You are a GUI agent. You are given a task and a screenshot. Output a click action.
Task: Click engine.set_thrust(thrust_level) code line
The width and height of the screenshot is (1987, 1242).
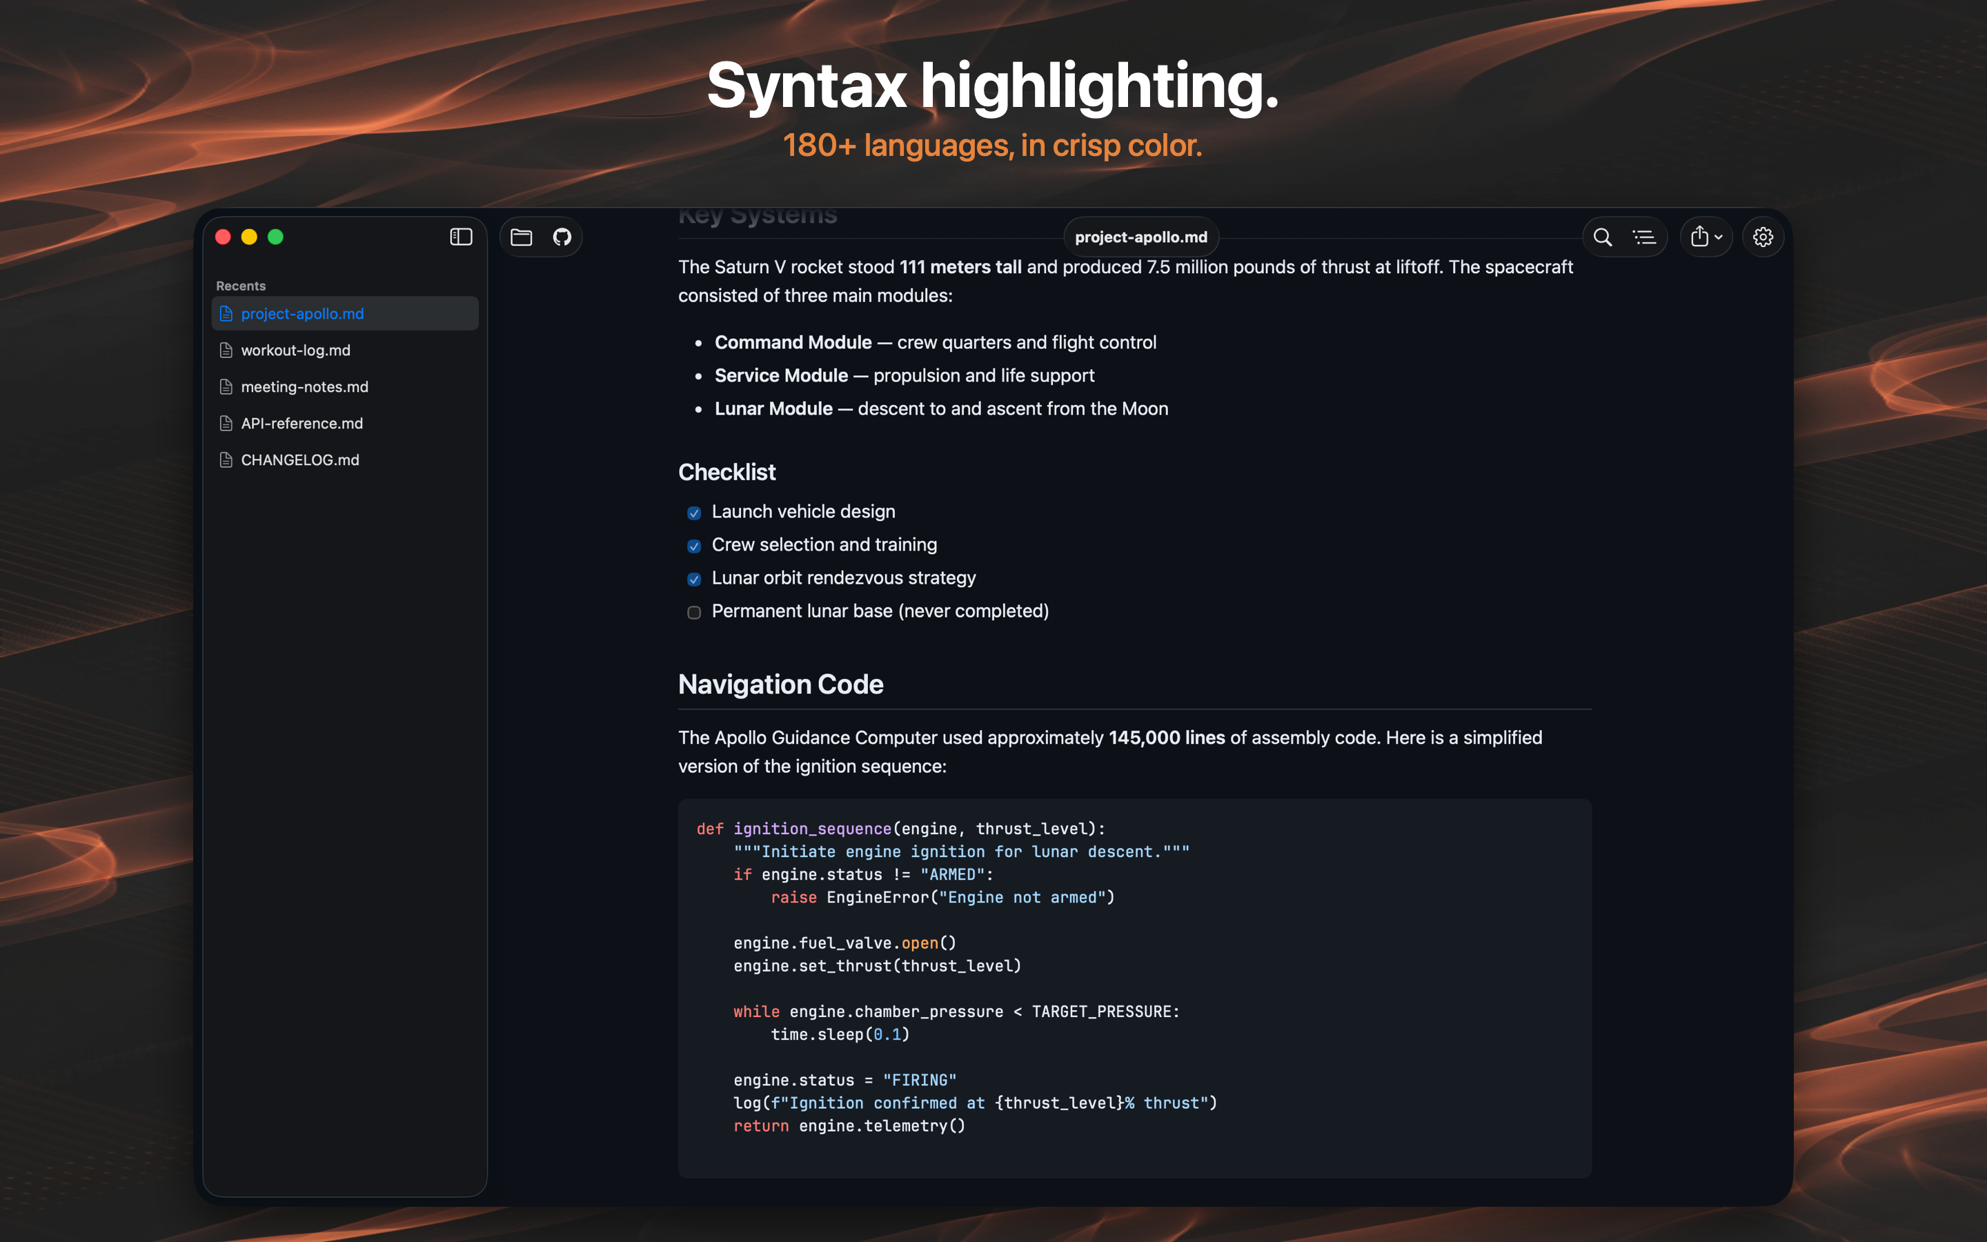(x=877, y=966)
